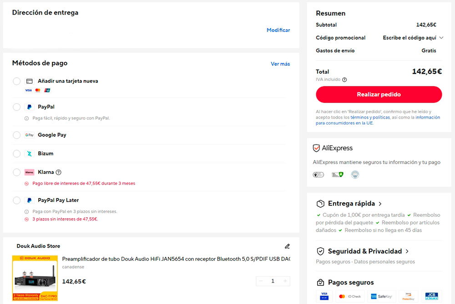This screenshot has width=455, height=304.
Task: Click the pink Klarna logo icon
Action: [29, 172]
